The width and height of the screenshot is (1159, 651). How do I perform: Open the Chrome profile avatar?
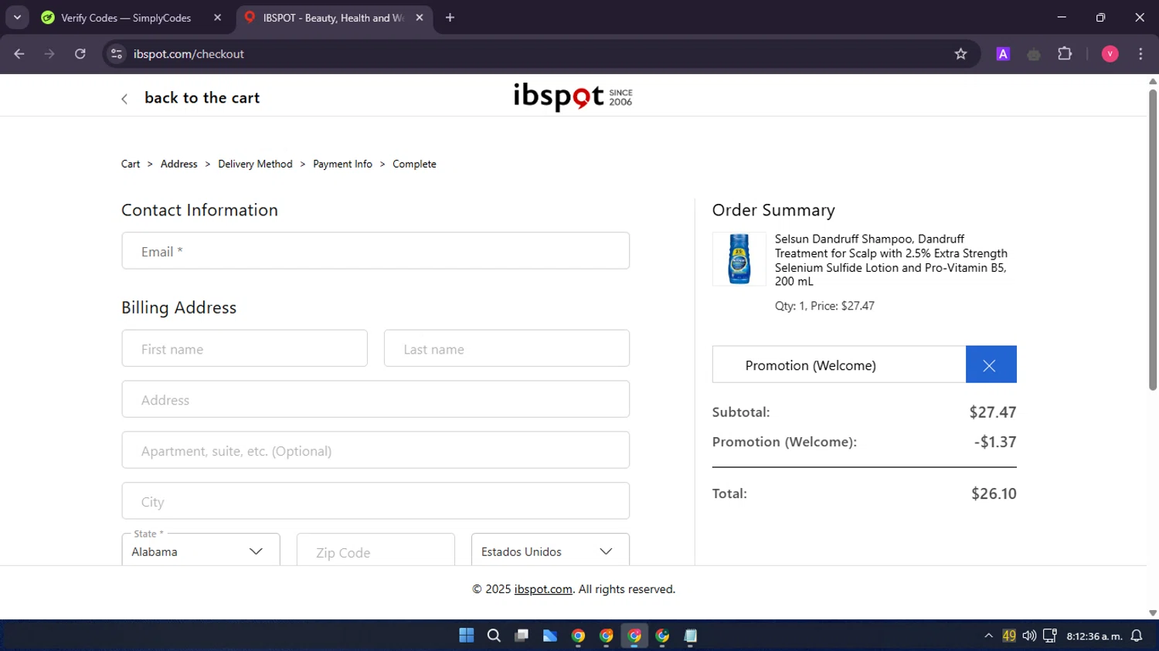(1110, 54)
